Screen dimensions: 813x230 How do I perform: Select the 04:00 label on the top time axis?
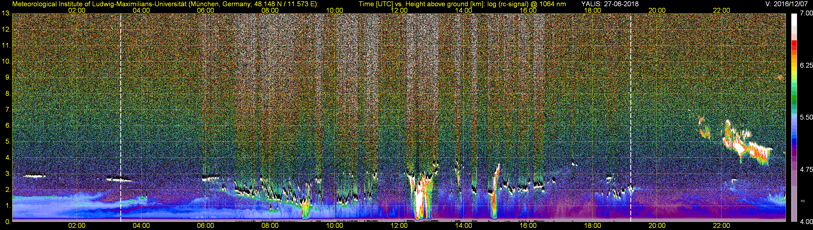click(141, 10)
